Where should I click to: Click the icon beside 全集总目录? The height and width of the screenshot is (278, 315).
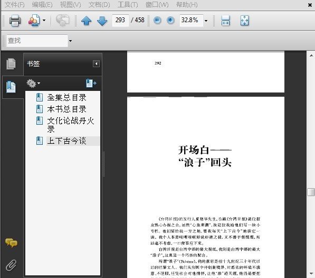[x=40, y=97]
